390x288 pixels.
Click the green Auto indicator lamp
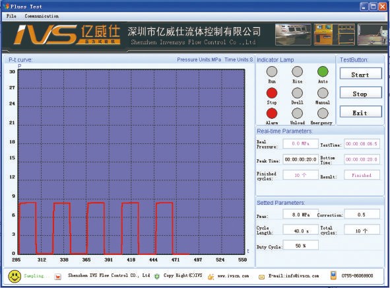[323, 72]
